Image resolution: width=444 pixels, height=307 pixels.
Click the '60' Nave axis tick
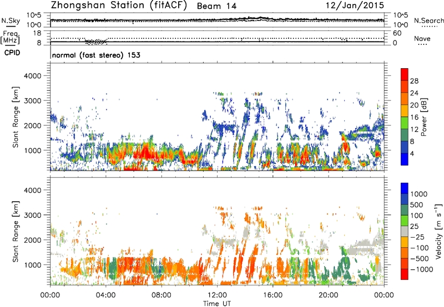pos(397,33)
